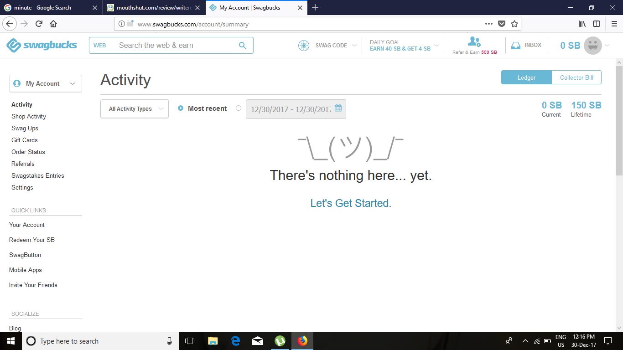
Task: Bookmark page with the star icon
Action: pyautogui.click(x=514, y=24)
